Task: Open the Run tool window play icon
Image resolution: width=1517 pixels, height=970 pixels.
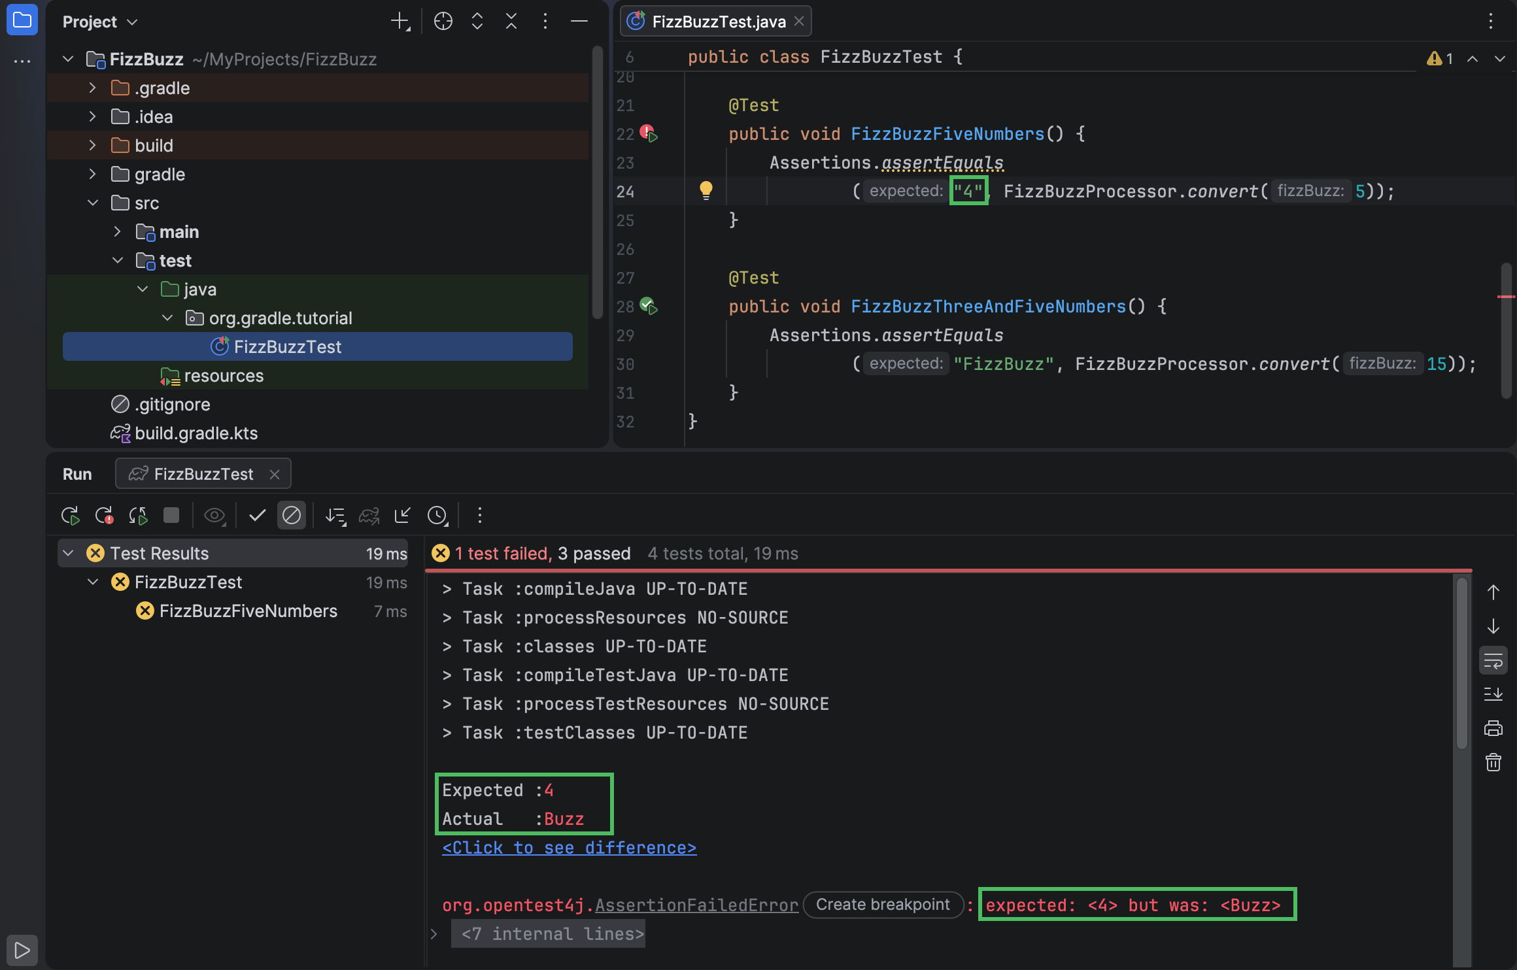Action: (x=22, y=950)
